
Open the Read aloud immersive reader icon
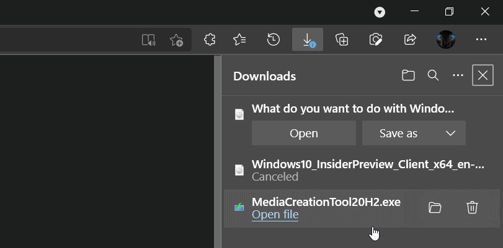(148, 40)
